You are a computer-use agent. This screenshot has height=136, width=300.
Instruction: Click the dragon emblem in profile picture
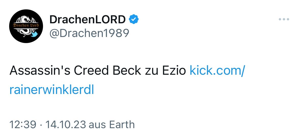pyautogui.click(x=26, y=26)
